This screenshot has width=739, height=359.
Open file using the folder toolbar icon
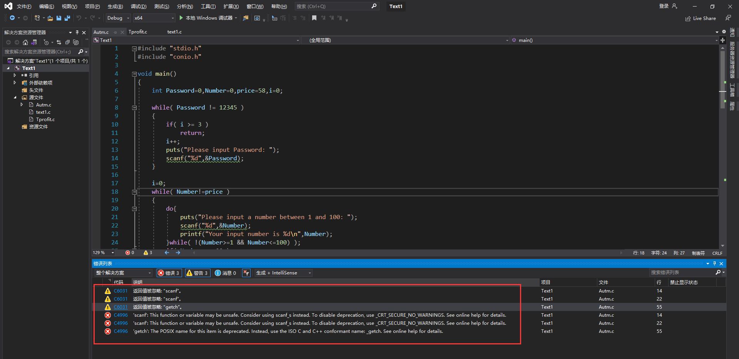point(50,18)
